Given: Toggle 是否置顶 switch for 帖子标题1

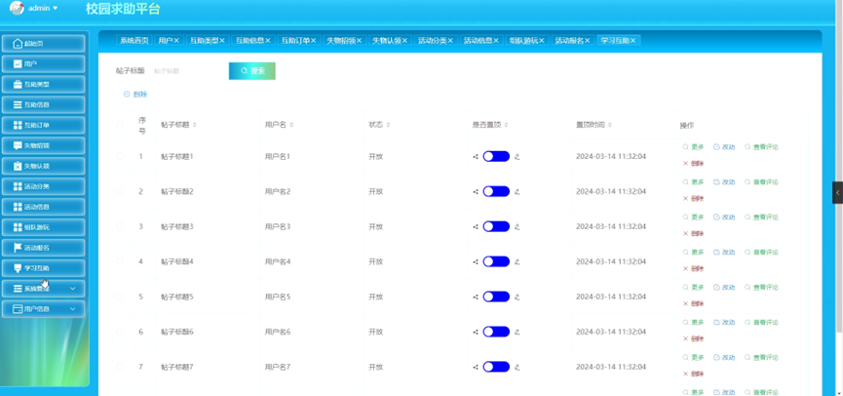Looking at the screenshot, I should coord(496,157).
